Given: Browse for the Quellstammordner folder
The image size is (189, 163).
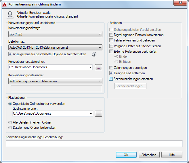Looking at the screenshot, I should (98, 114).
